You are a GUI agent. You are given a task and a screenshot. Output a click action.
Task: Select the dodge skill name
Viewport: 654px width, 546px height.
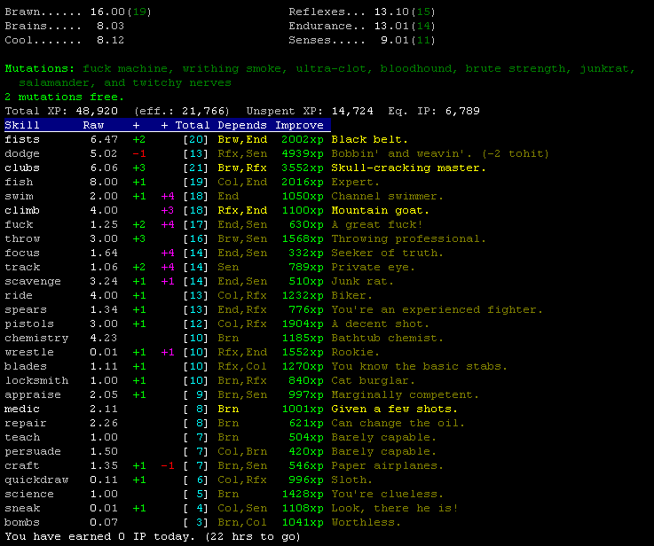coord(22,153)
